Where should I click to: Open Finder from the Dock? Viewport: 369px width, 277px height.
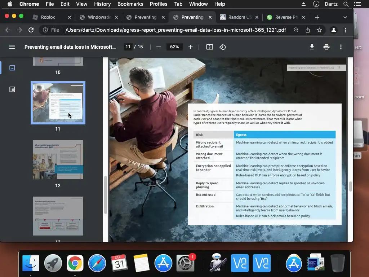click(x=31, y=263)
